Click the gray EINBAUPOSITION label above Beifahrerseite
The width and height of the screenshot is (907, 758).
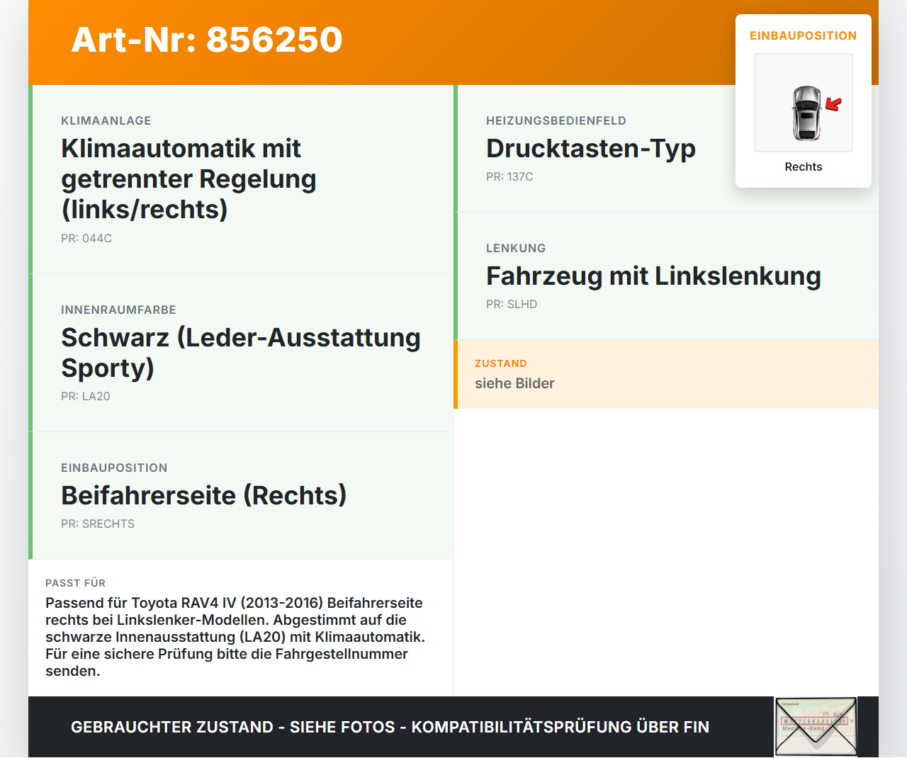tap(114, 468)
